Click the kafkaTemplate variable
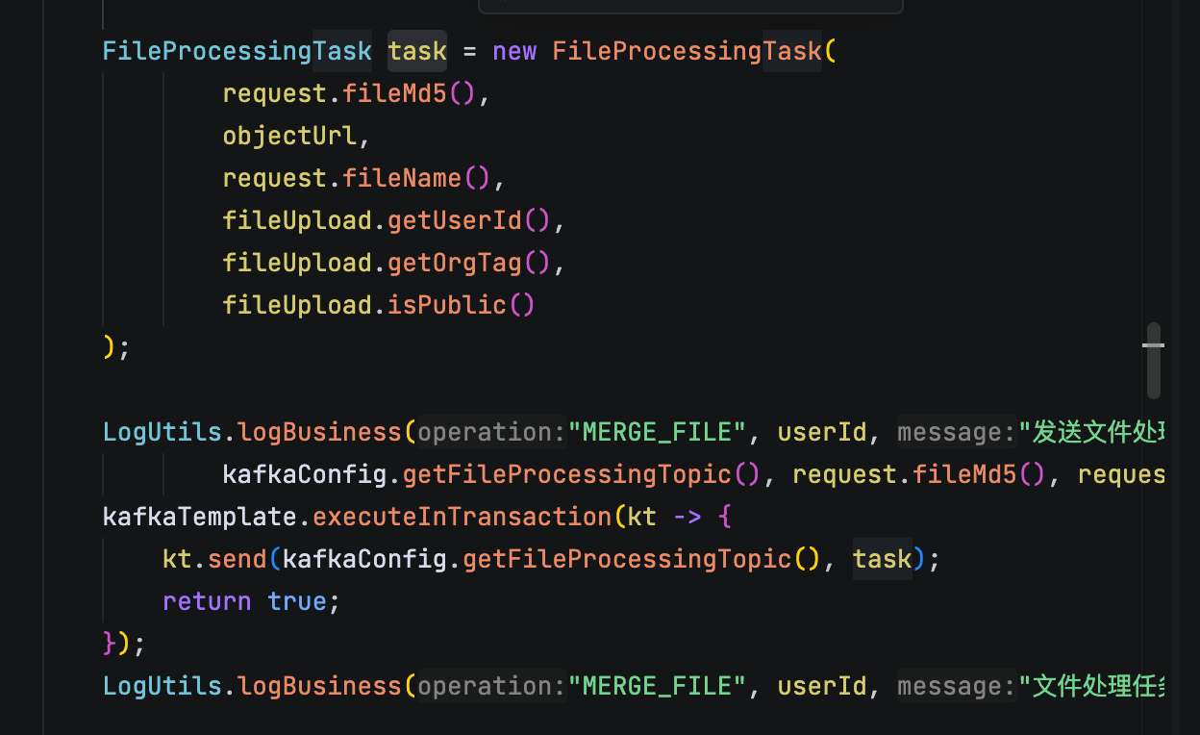Screen dimensions: 1200x735 tap(199, 517)
